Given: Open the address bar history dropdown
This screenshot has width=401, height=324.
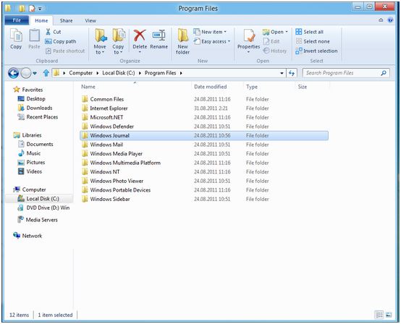Looking at the screenshot, I should [282, 73].
